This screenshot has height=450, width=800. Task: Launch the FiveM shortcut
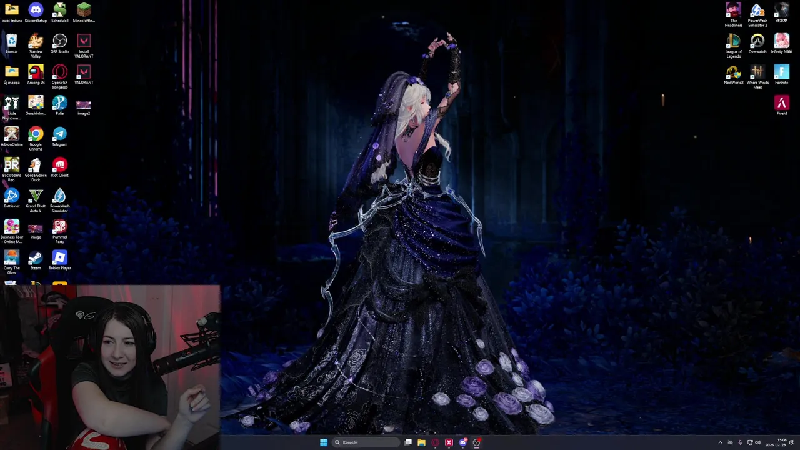click(781, 105)
